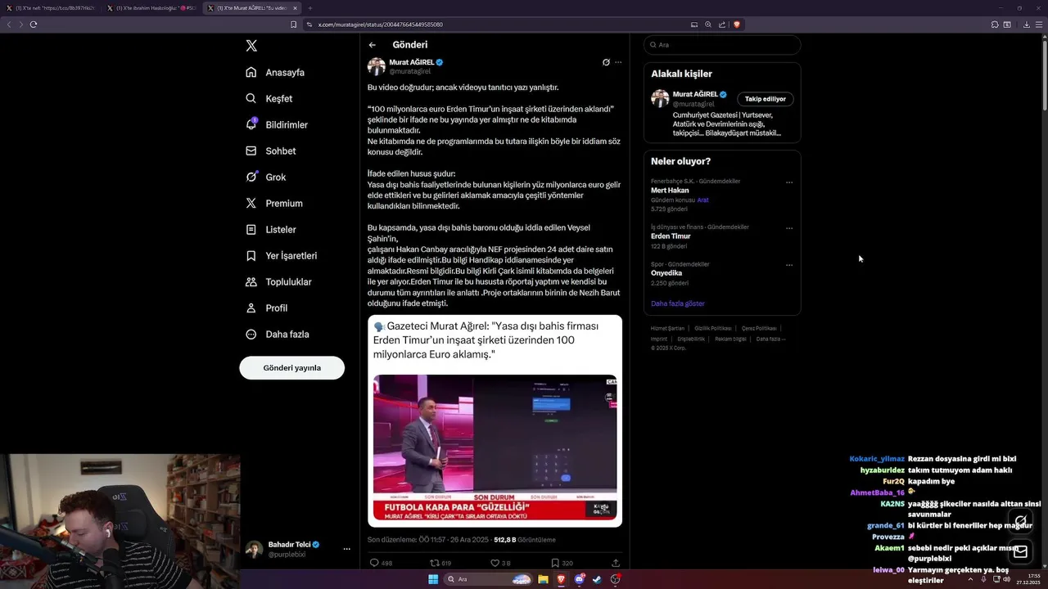
Task: Reply to post with 498 replies
Action: click(x=381, y=563)
